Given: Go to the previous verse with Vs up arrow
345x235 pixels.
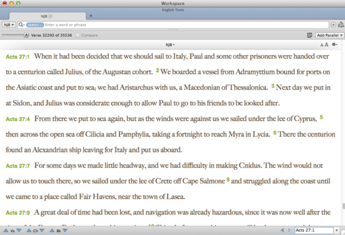Looking at the screenshot, I should click(x=6, y=230).
